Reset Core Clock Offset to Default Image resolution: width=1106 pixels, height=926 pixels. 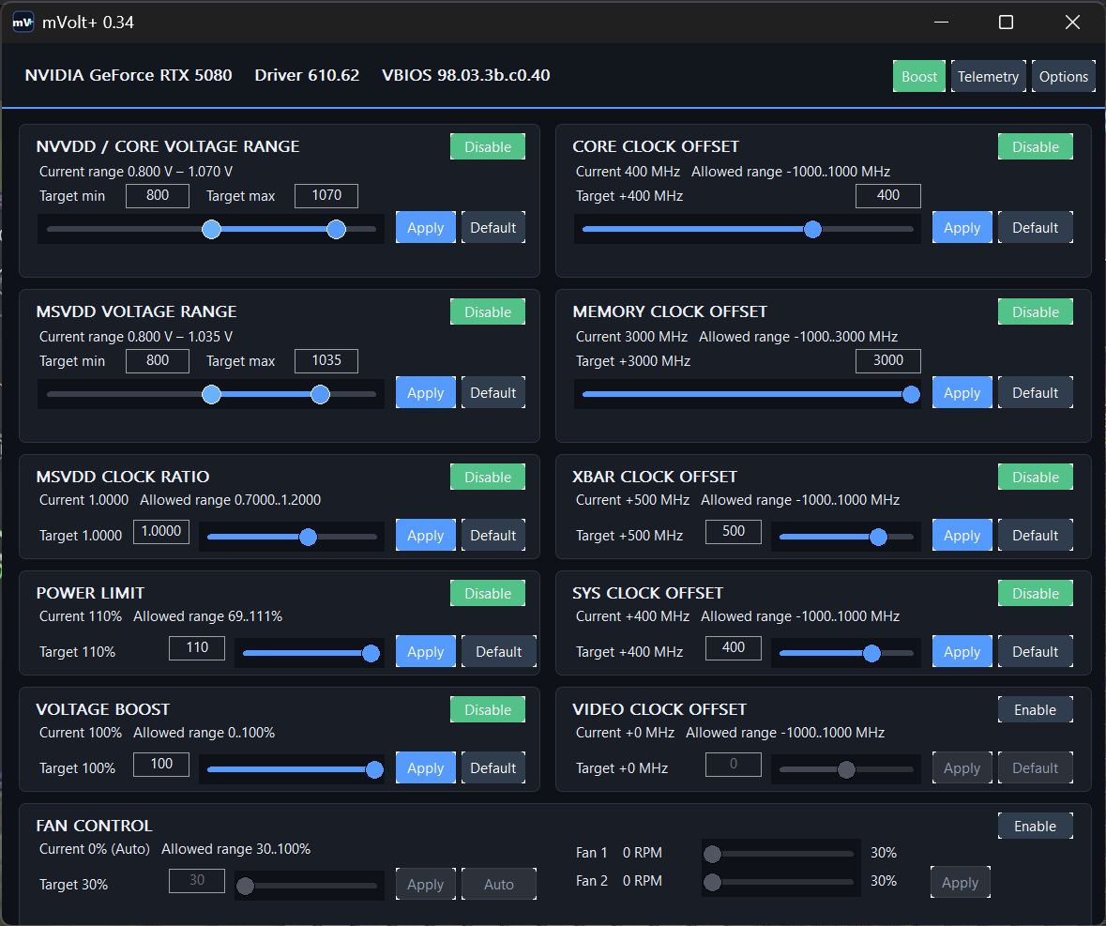pos(1036,227)
